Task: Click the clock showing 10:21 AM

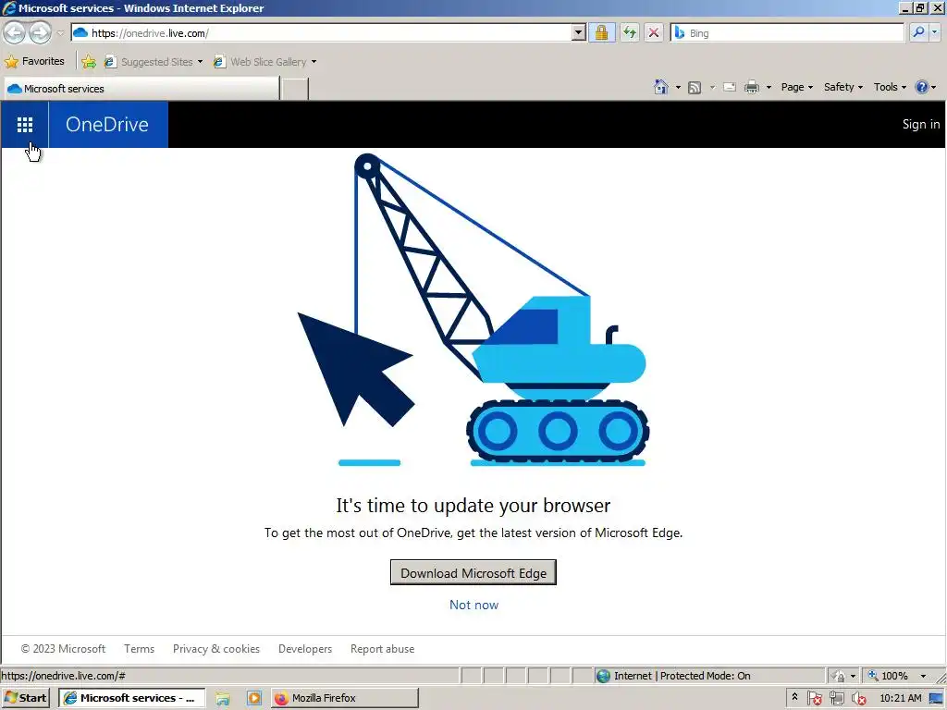Action: (x=901, y=698)
